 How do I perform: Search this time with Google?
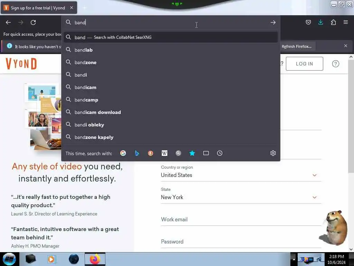pyautogui.click(x=123, y=153)
